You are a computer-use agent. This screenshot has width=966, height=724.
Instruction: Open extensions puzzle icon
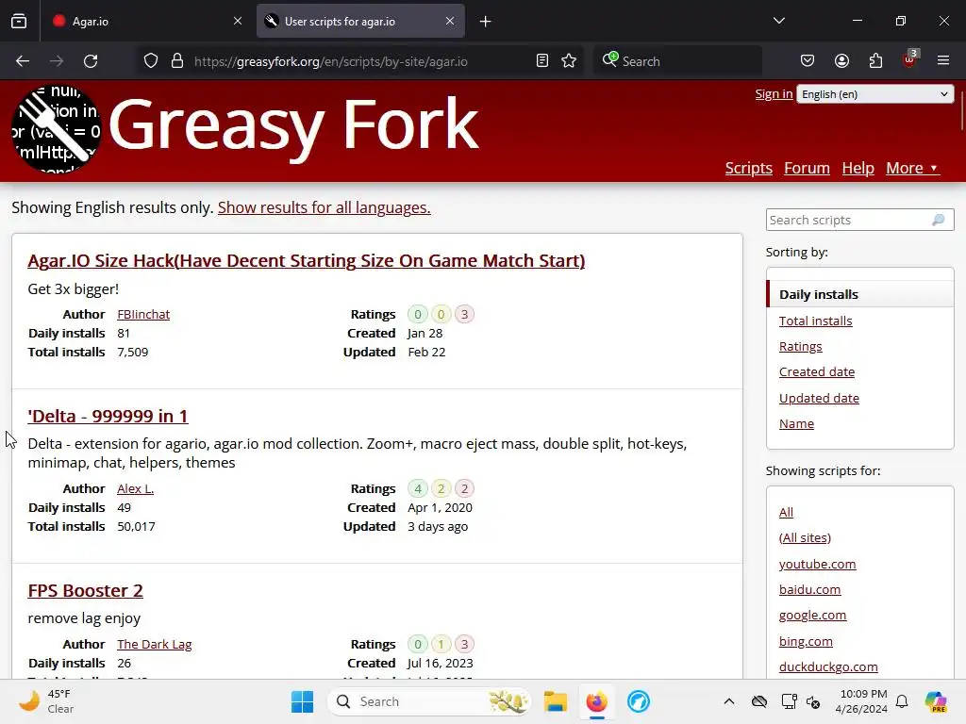875,61
